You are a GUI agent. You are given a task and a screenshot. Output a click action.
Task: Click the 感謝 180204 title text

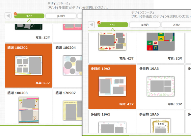pyautogui.click(x=66, y=48)
